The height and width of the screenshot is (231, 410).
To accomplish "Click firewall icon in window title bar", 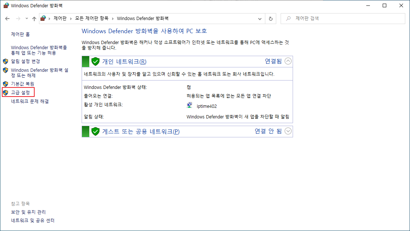I will 6,5.
